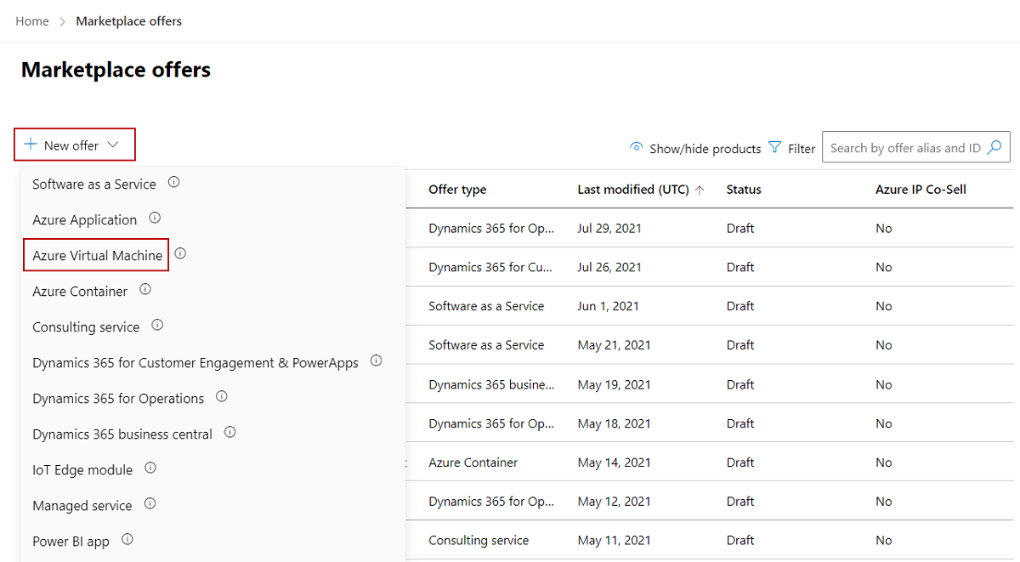
Task: Click info icon beside Software as a Service
Action: click(173, 182)
